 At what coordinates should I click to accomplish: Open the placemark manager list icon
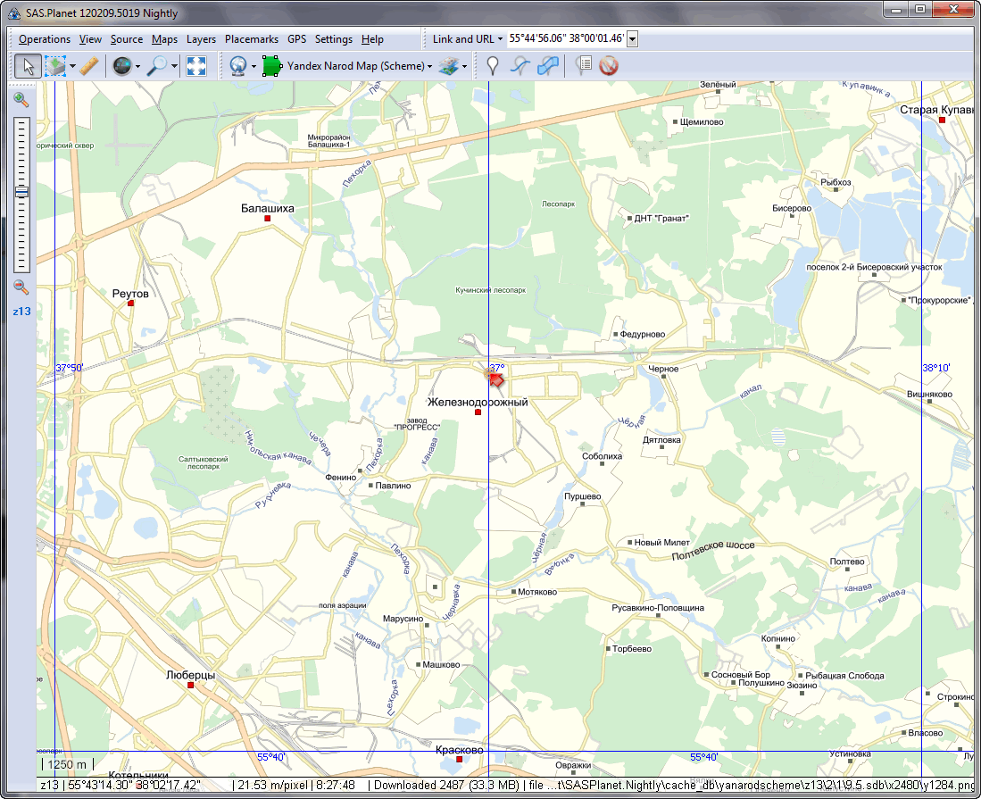pos(584,66)
